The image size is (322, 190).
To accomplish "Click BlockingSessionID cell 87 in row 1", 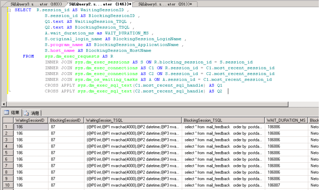I will [x=66, y=127].
